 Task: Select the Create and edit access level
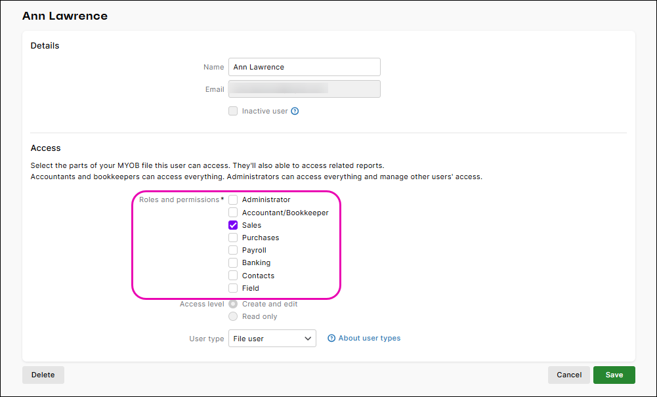coord(233,304)
